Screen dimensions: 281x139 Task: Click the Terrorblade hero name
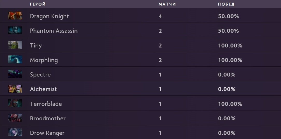click(x=46, y=104)
